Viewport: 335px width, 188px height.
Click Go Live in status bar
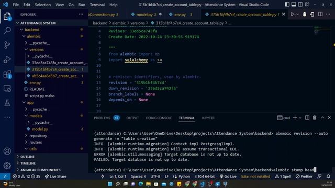pyautogui.click(x=228, y=177)
